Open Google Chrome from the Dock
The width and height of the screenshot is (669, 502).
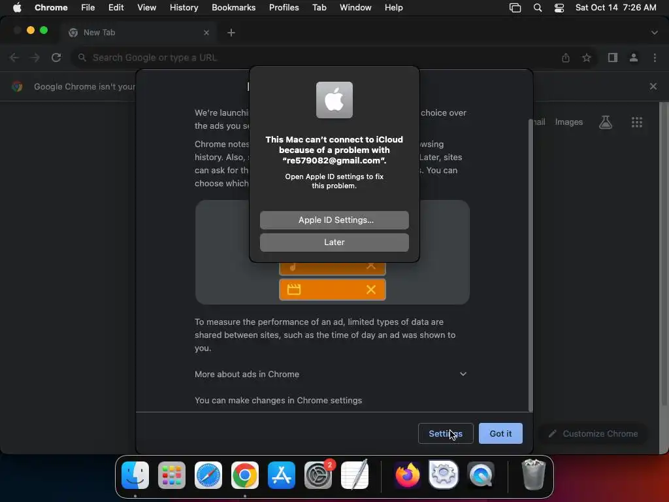coord(245,475)
